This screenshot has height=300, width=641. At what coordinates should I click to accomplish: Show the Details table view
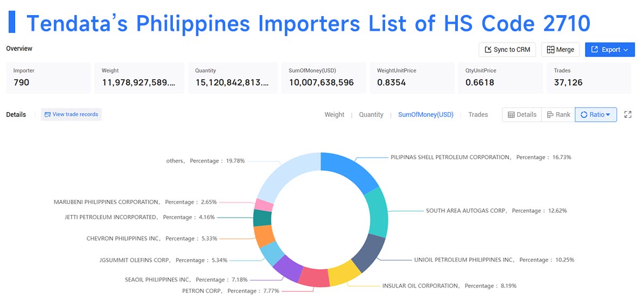[522, 115]
